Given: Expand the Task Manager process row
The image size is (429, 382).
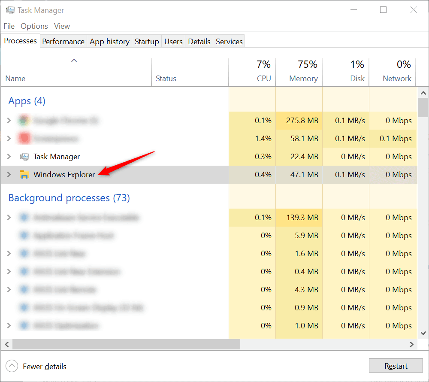Looking at the screenshot, I should [9, 157].
